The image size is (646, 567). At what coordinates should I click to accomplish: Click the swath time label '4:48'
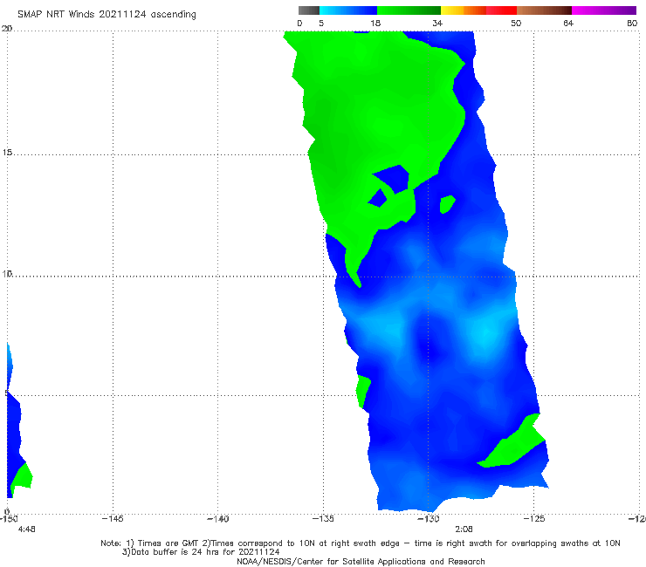coord(27,529)
